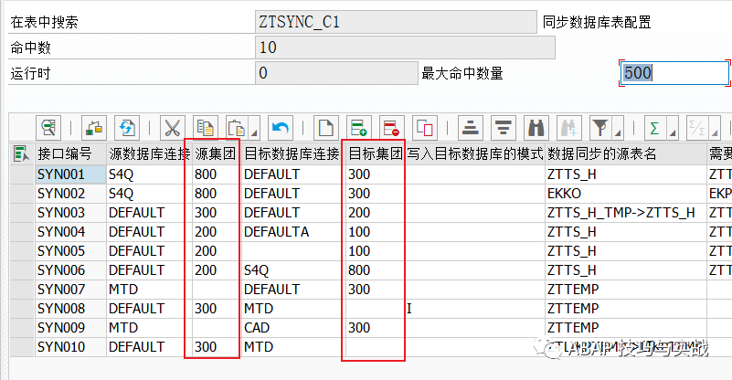
Task: Click the Cut scissors icon
Action: point(173,128)
